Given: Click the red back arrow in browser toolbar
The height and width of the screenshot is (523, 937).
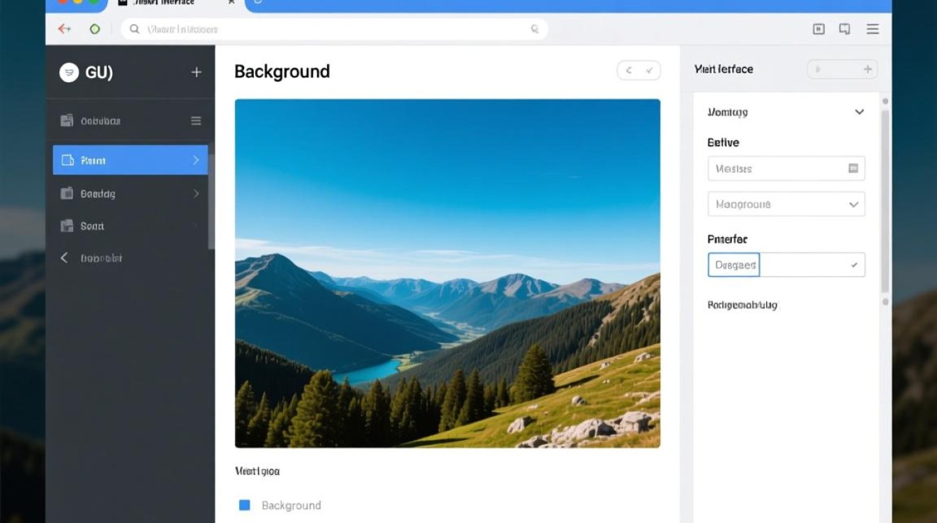Looking at the screenshot, I should point(65,29).
